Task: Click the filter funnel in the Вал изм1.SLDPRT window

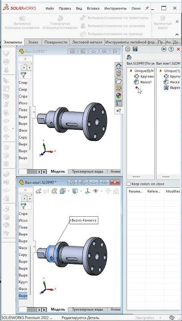Action: tap(24, 206)
